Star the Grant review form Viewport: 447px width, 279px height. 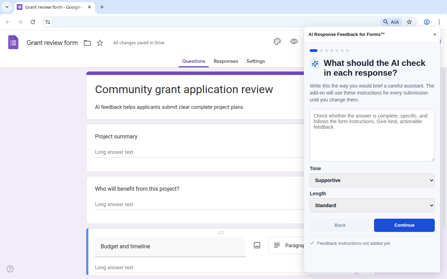point(100,43)
